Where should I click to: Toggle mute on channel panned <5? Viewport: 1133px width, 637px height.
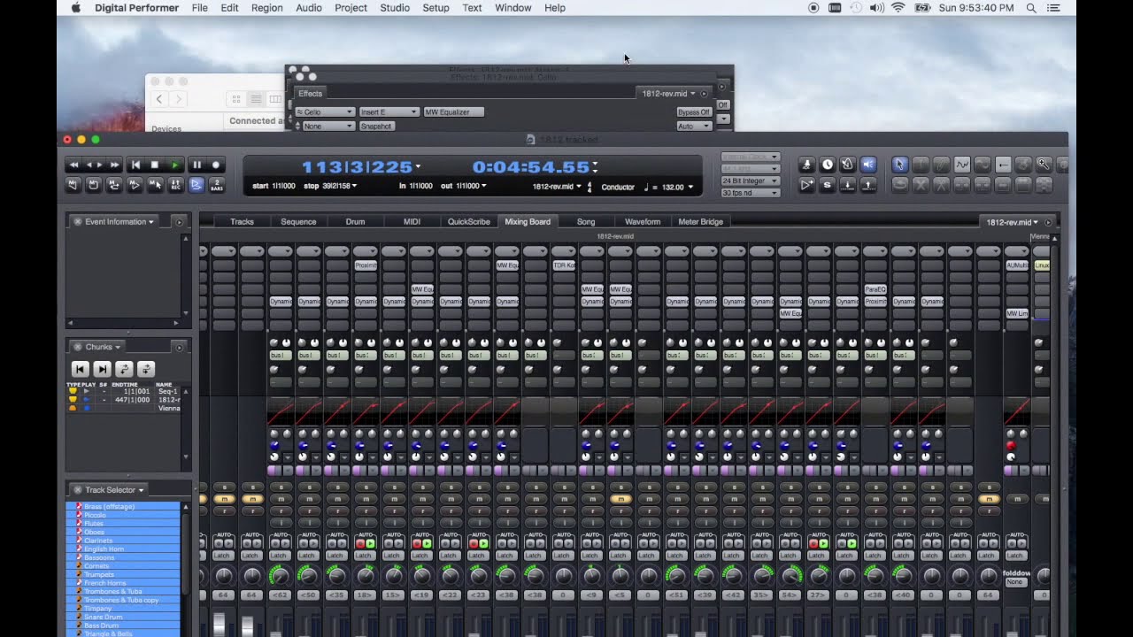click(620, 499)
